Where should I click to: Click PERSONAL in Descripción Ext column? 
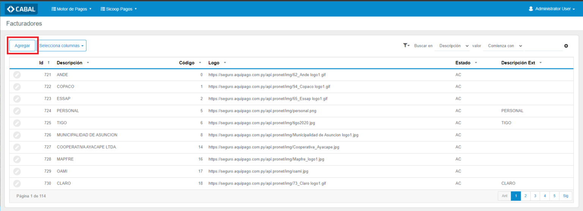coord(512,111)
